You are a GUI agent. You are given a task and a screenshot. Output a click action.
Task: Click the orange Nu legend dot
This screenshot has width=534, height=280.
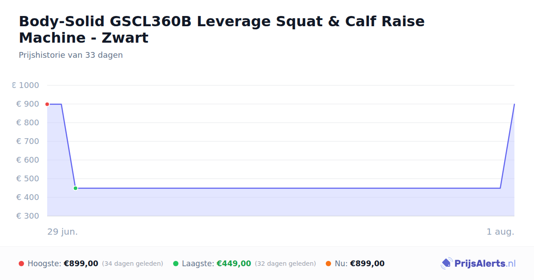click(328, 264)
